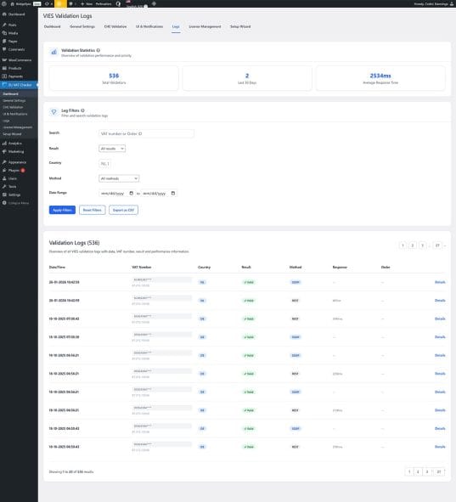Switch to the General Settings tab

(x=82, y=26)
